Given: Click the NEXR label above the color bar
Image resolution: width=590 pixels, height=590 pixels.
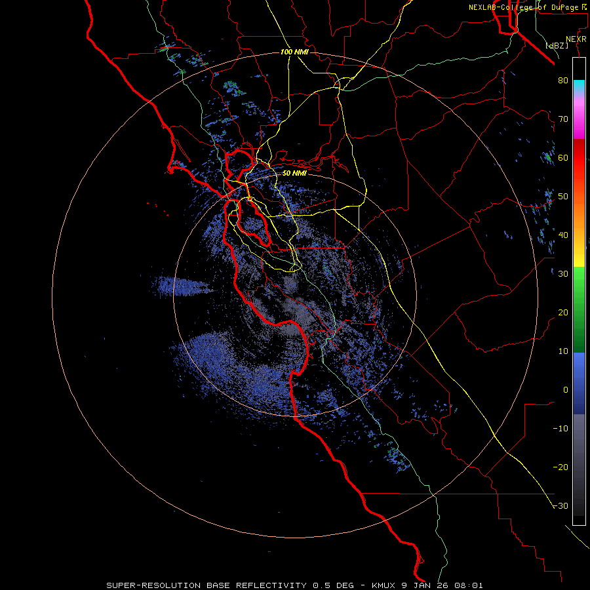Looking at the screenshot, I should coord(576,39).
